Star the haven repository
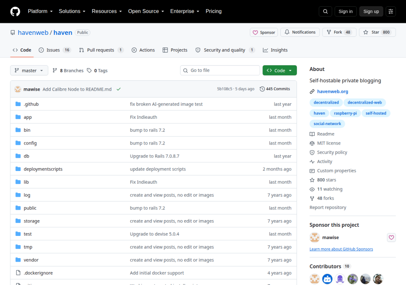406x285 pixels. coord(377,32)
